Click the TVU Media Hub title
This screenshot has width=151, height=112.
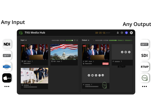35,33
